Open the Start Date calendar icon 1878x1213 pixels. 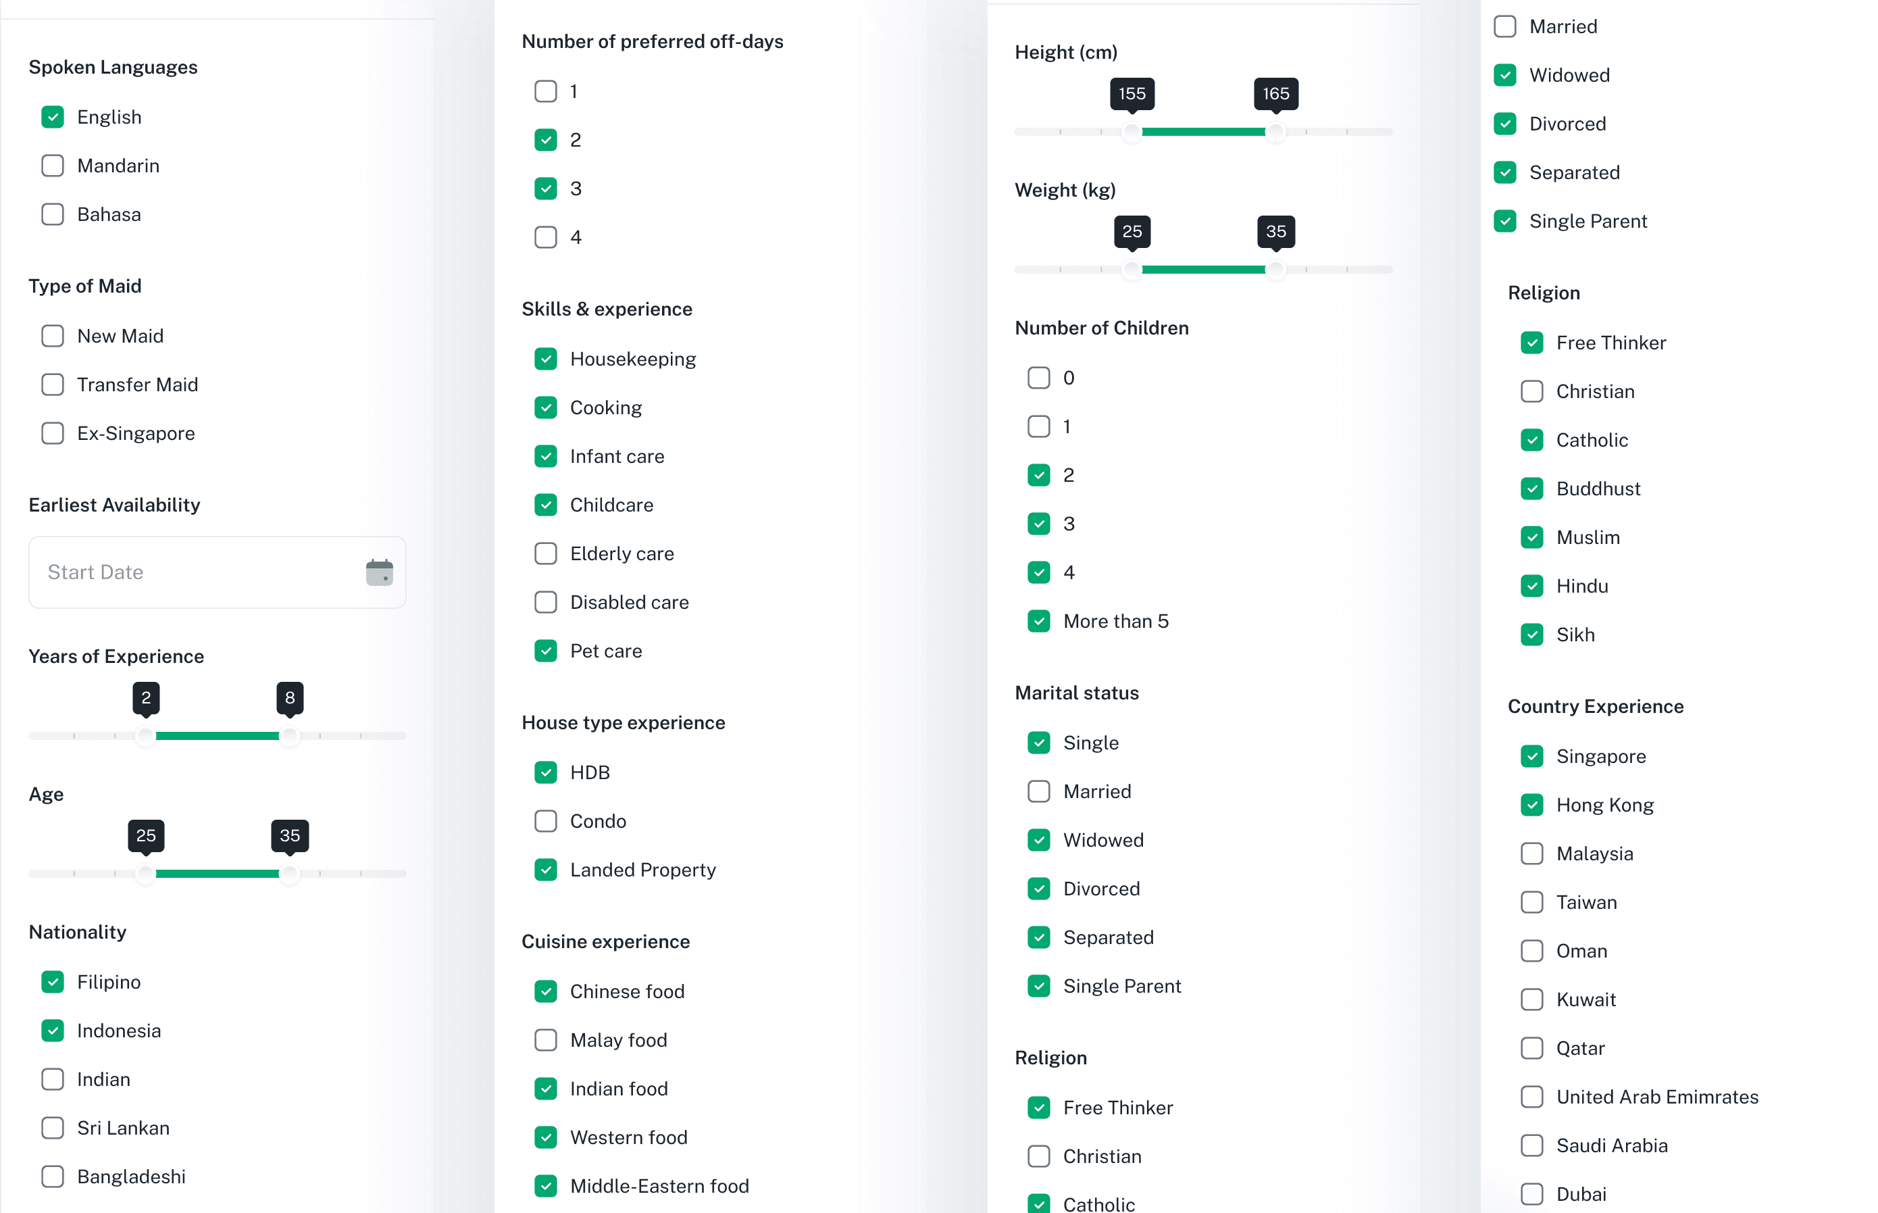pos(379,572)
